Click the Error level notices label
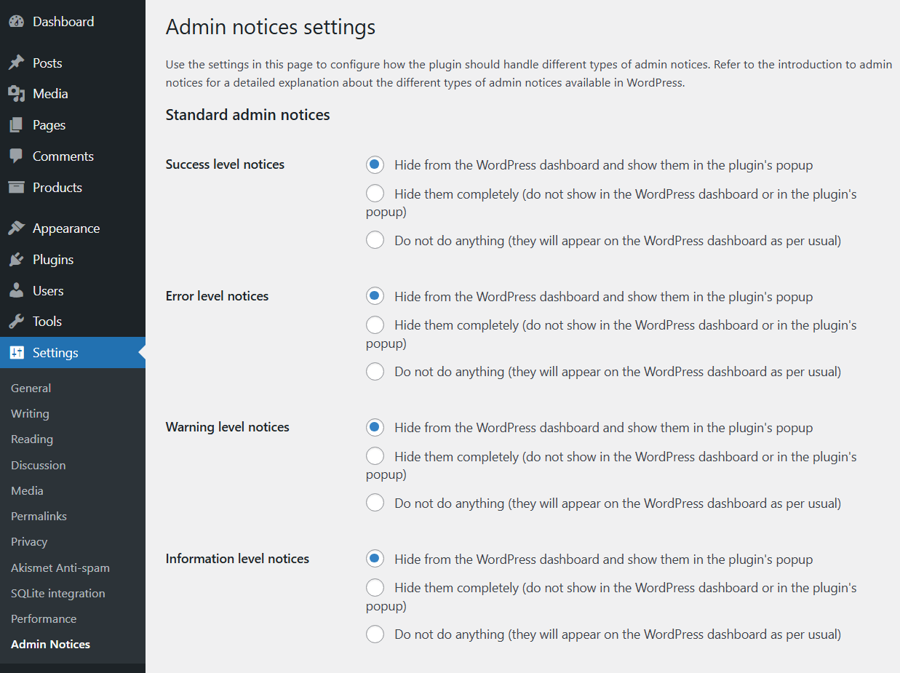Screen dimensions: 900x673 pyautogui.click(x=217, y=296)
